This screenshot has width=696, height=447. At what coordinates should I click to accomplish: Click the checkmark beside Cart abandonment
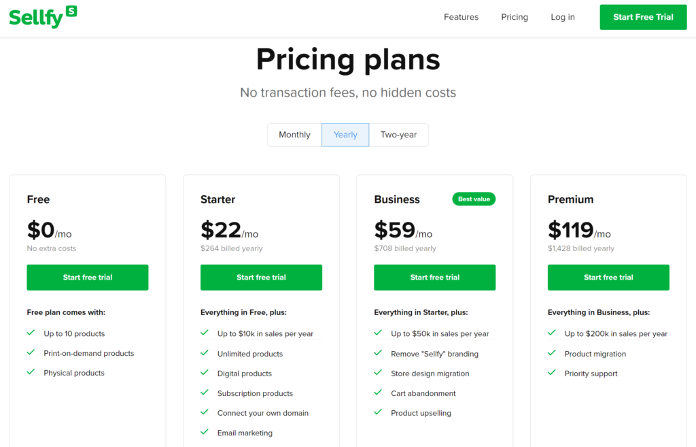(x=378, y=393)
